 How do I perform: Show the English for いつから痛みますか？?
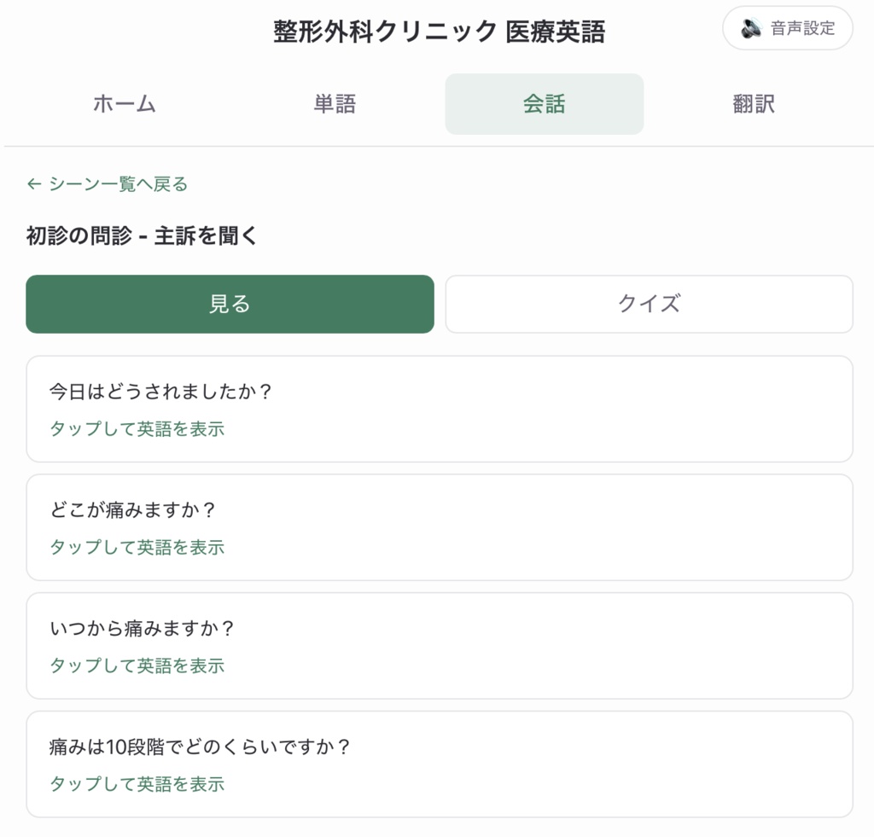(137, 666)
